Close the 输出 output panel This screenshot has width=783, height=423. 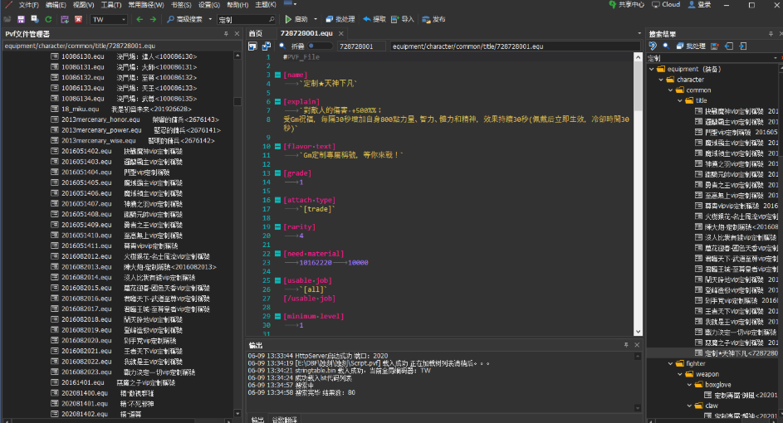coord(637,345)
